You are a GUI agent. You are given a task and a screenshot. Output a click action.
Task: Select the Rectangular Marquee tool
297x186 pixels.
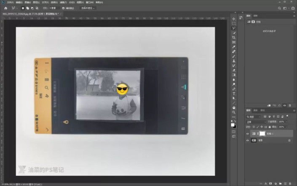tap(234, 24)
